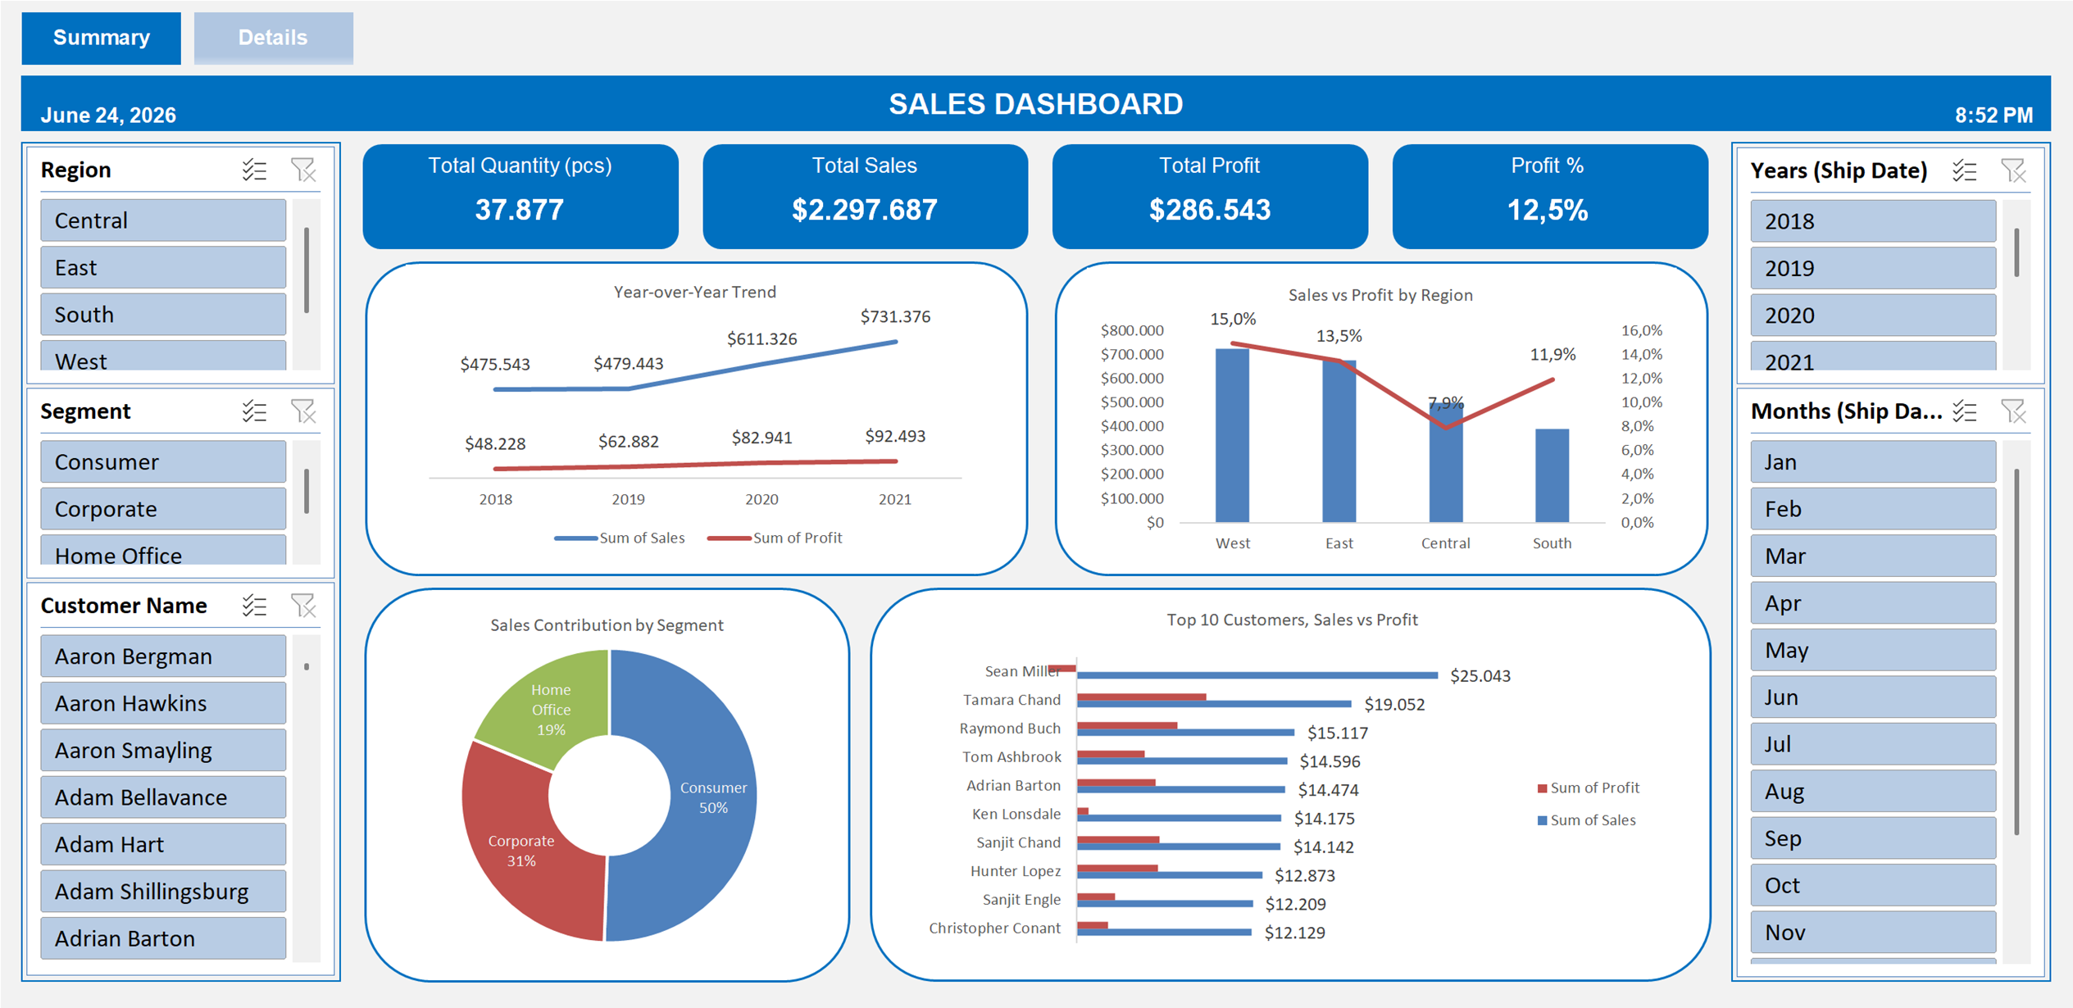Select Jun in Months slicer
The height and width of the screenshot is (1008, 2073).
point(1873,697)
